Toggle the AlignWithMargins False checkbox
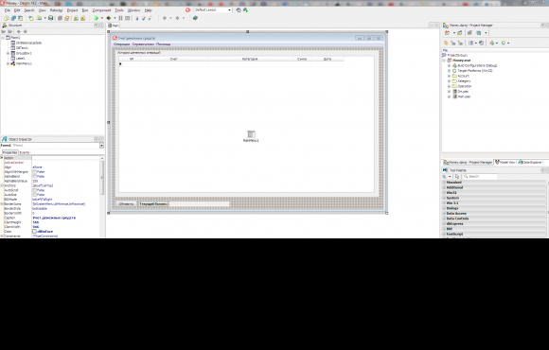Viewport: 549px width, 350px height. [x=35, y=172]
